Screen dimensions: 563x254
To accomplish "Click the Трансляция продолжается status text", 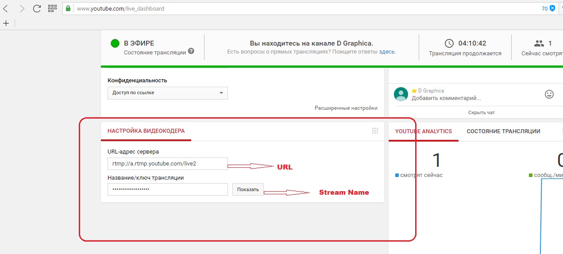I will pyautogui.click(x=465, y=54).
